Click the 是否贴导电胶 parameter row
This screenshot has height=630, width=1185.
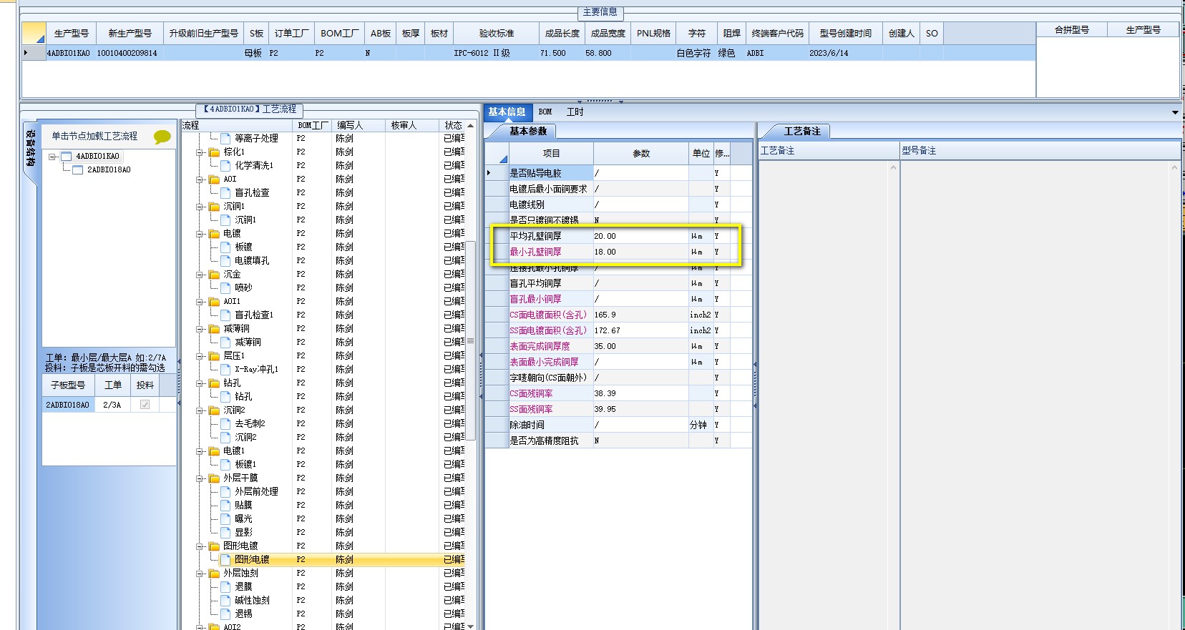click(x=618, y=173)
